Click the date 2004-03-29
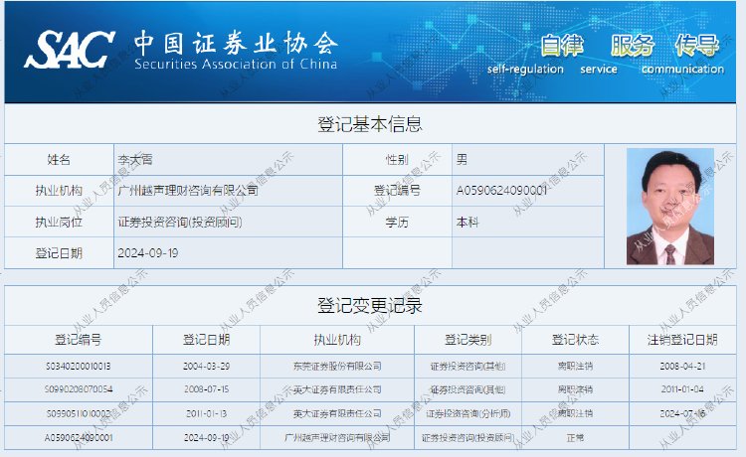Viewport: 746px width, 457px height. (207, 367)
